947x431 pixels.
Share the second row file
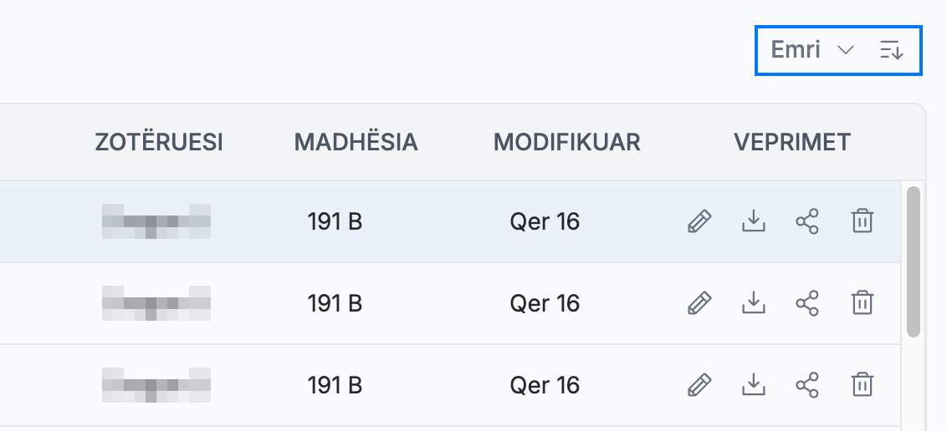coord(807,303)
